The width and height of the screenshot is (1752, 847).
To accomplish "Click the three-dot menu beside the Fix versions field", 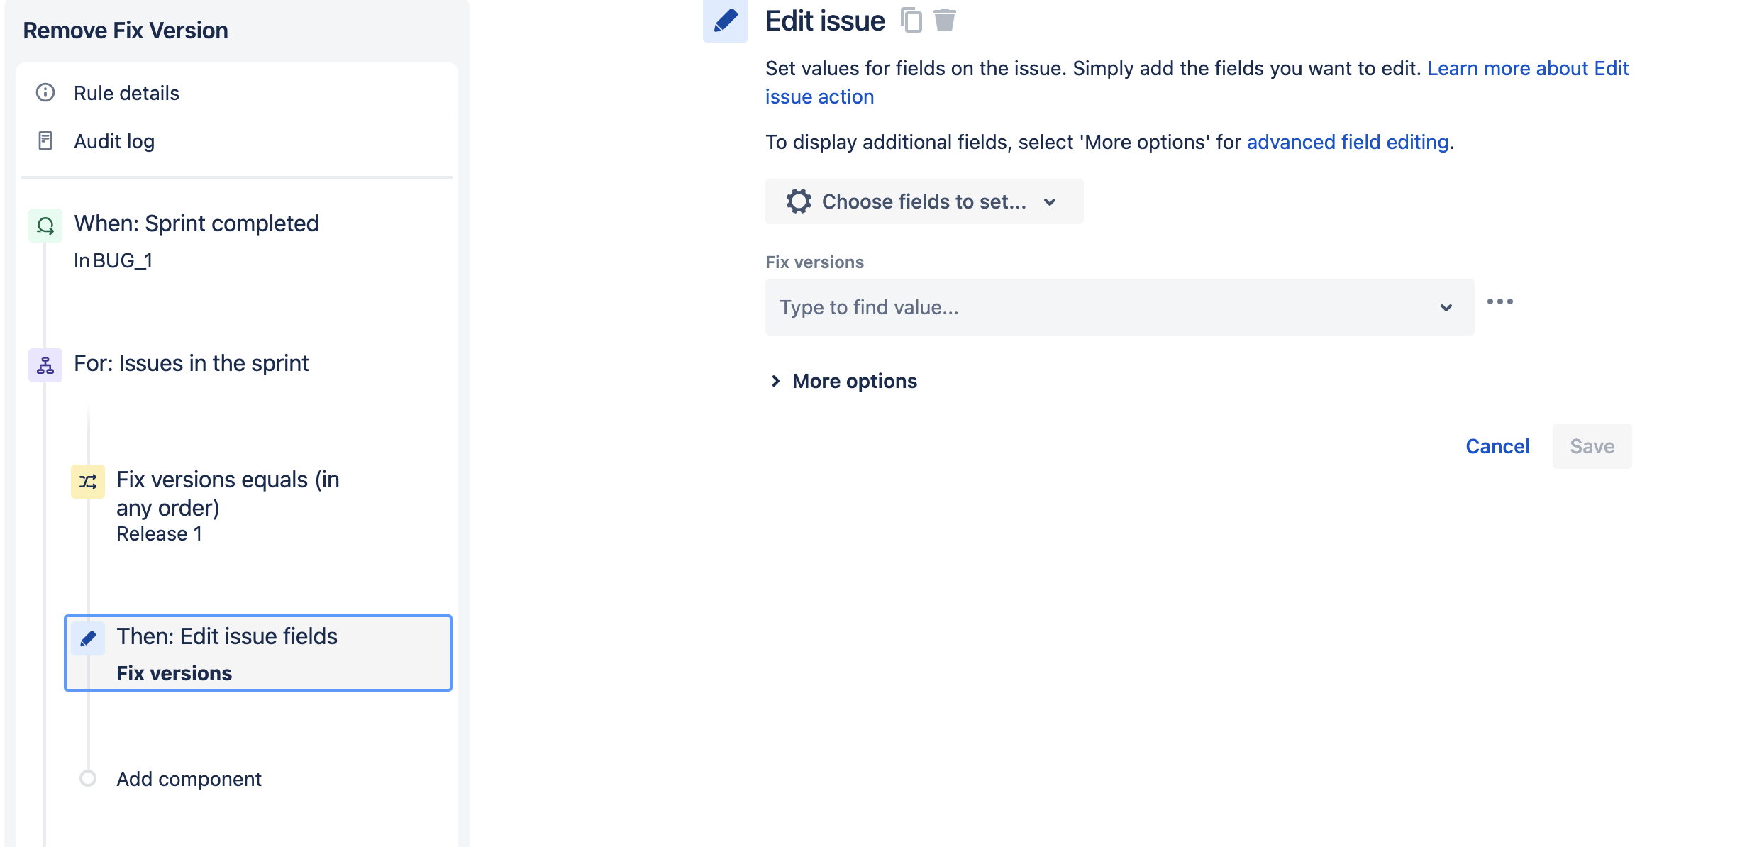I will coord(1502,301).
